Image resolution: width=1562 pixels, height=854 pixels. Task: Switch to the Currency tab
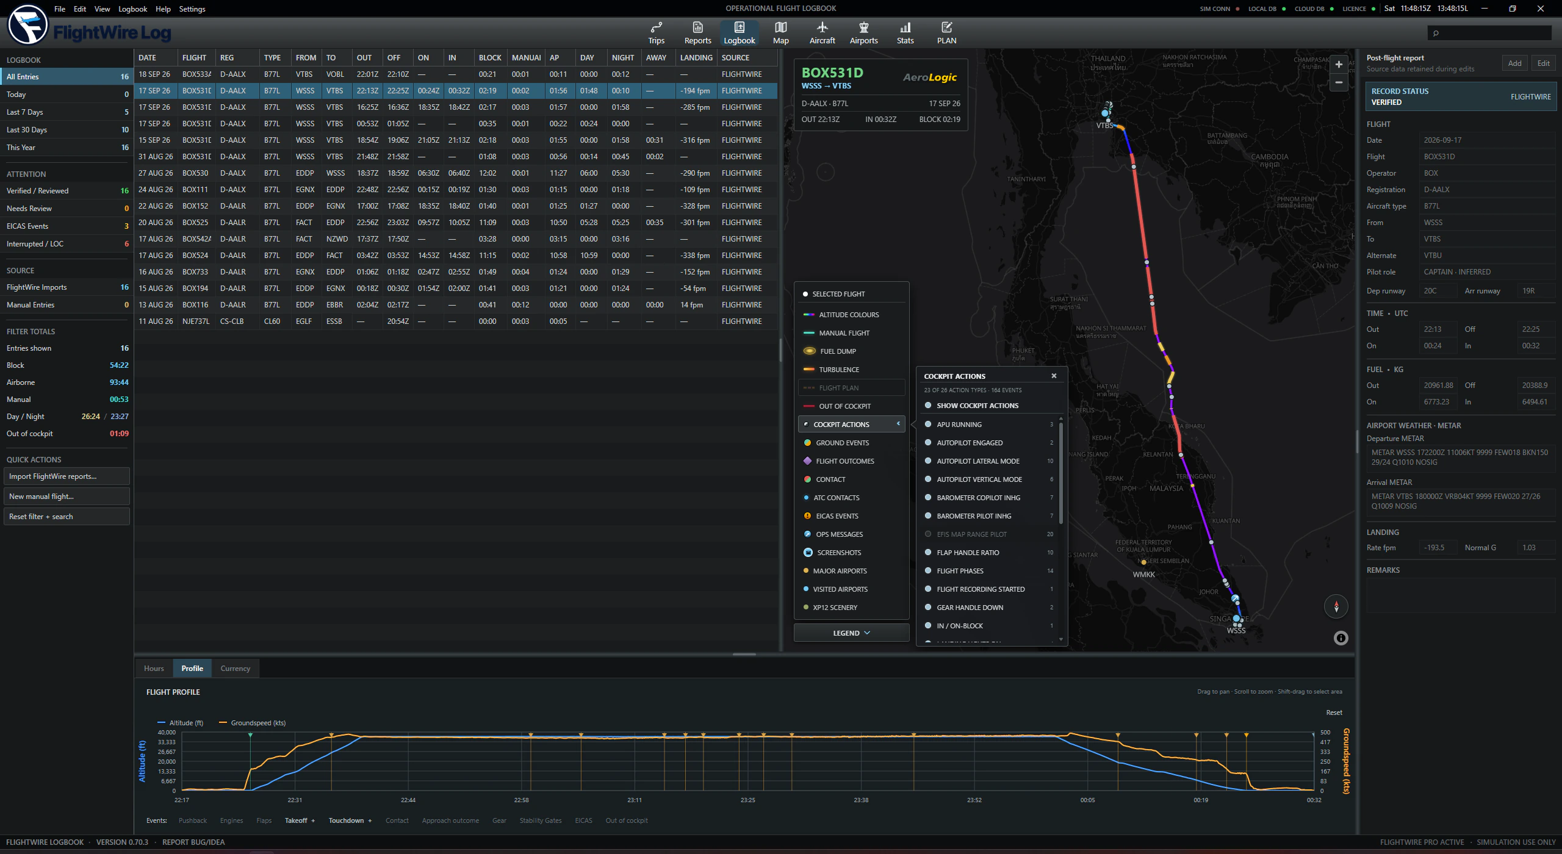point(235,669)
